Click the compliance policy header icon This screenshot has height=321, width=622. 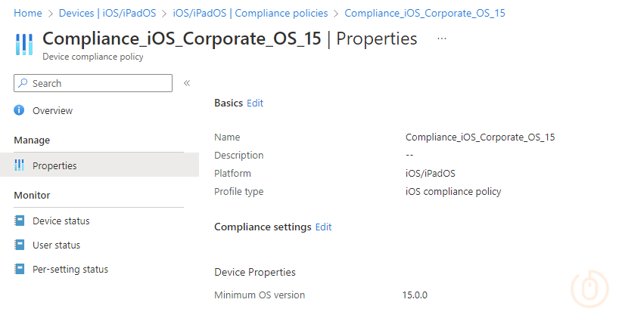[x=24, y=45]
